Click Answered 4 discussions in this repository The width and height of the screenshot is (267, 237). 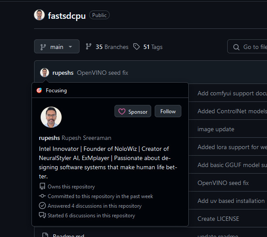94,206
